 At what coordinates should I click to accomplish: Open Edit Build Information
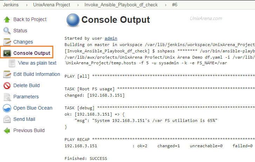tap(36, 74)
